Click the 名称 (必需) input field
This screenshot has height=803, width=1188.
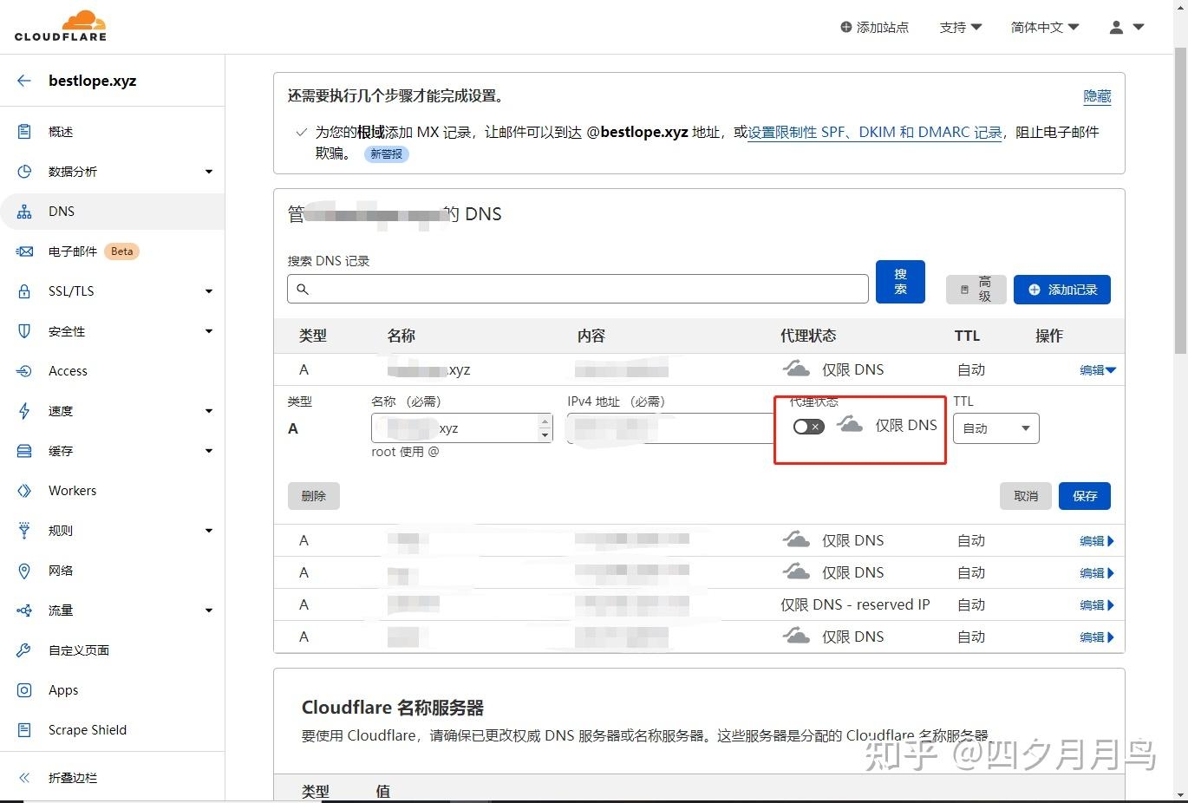pos(461,428)
